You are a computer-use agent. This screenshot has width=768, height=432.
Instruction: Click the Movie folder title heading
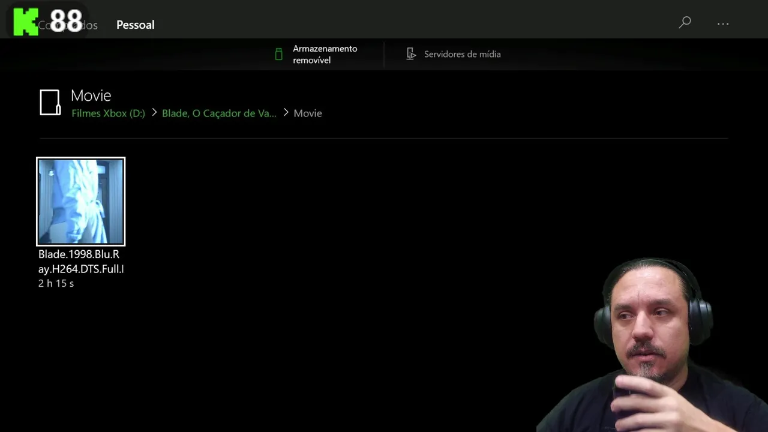point(91,95)
